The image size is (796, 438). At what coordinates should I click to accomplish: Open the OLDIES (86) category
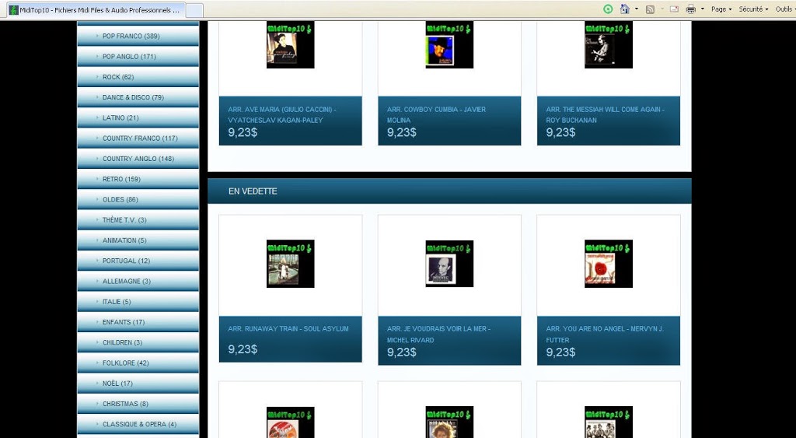coord(138,199)
